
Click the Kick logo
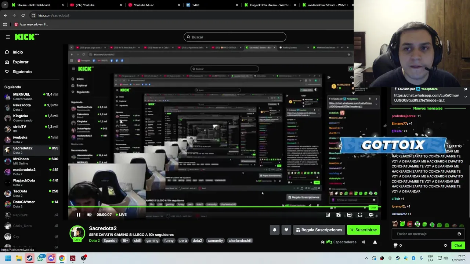point(26,37)
